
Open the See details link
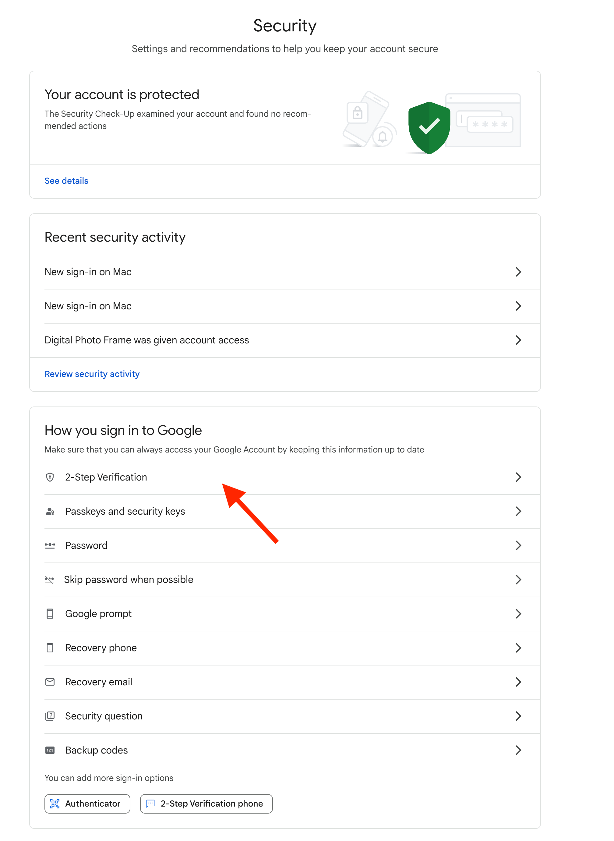[x=66, y=181]
